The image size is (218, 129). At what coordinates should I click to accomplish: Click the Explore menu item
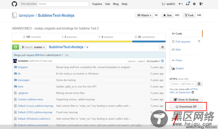click(97, 4)
